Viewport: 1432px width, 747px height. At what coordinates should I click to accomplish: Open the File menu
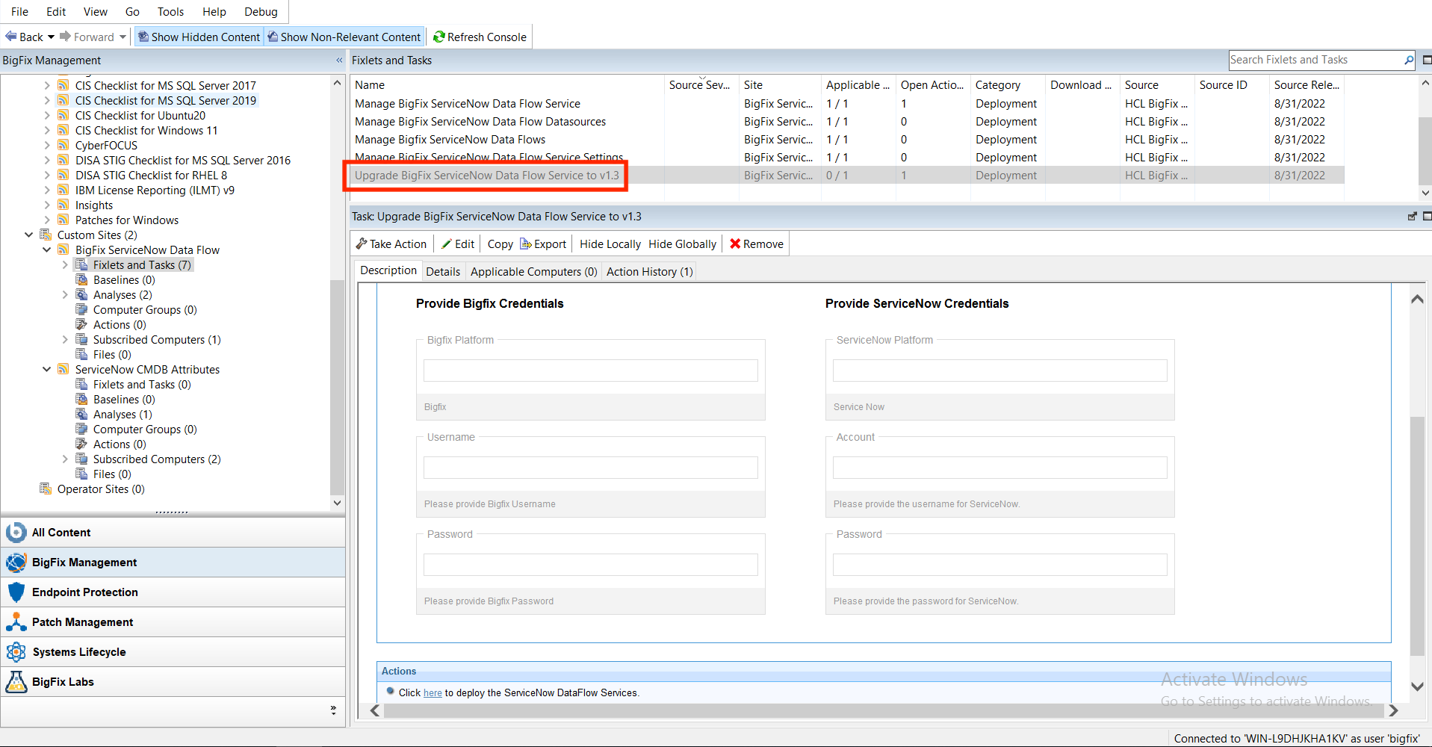point(19,12)
